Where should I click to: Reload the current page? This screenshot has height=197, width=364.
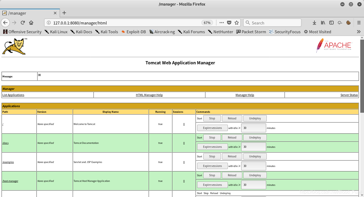(23, 23)
